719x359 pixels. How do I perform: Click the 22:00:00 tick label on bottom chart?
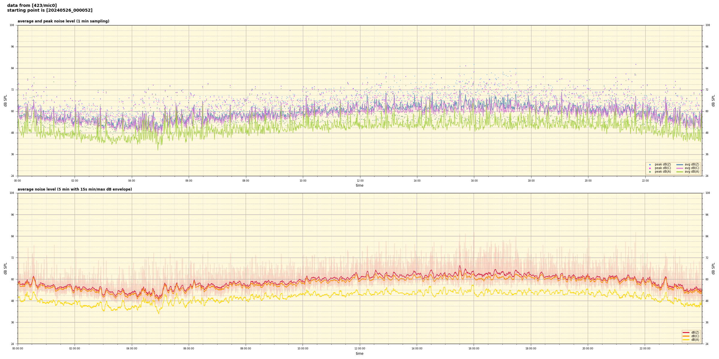(645, 349)
